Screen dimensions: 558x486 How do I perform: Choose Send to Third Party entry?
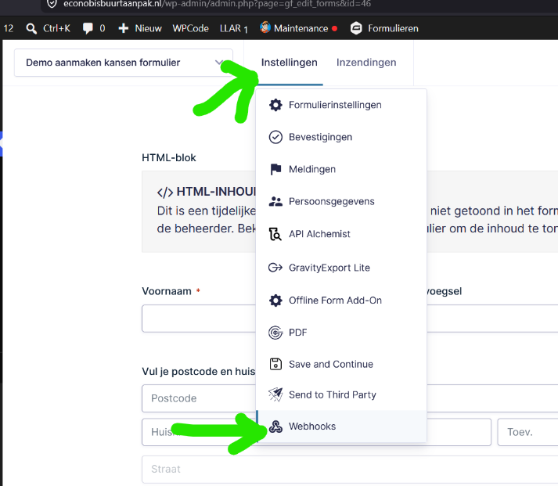pos(341,394)
